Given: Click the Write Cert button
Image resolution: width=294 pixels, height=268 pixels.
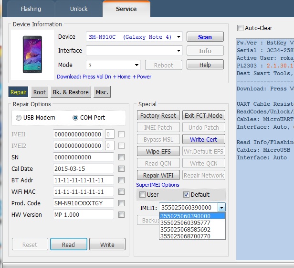Looking at the screenshot, I should click(x=204, y=139).
